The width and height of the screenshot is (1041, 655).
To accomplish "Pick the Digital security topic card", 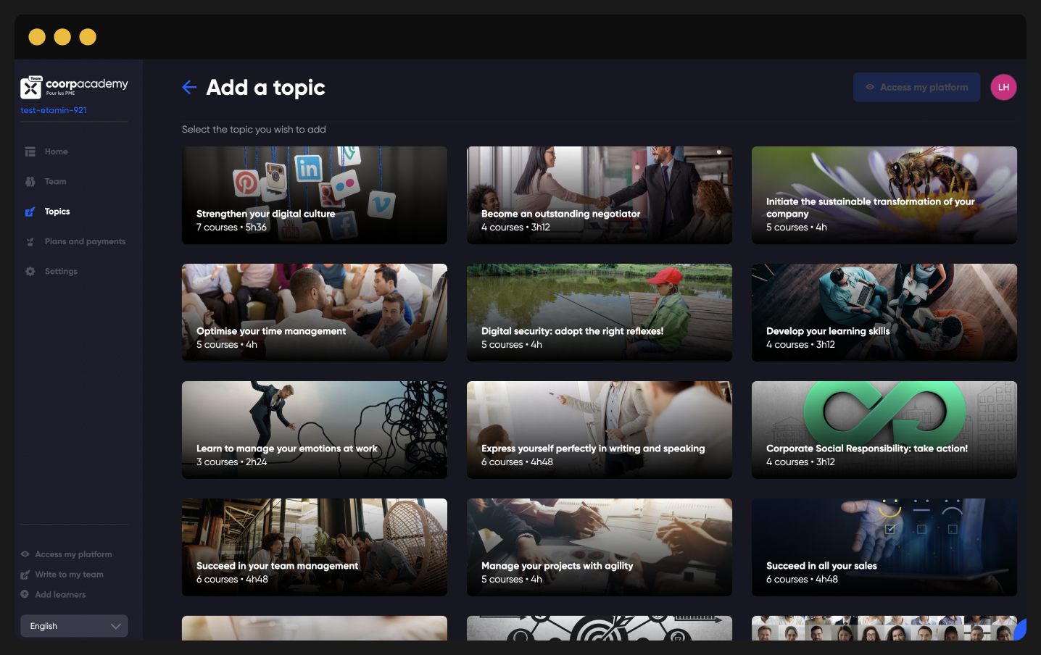I will click(x=599, y=312).
